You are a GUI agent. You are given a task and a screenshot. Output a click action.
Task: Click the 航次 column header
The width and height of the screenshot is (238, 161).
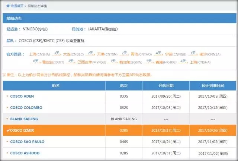click(x=124, y=85)
